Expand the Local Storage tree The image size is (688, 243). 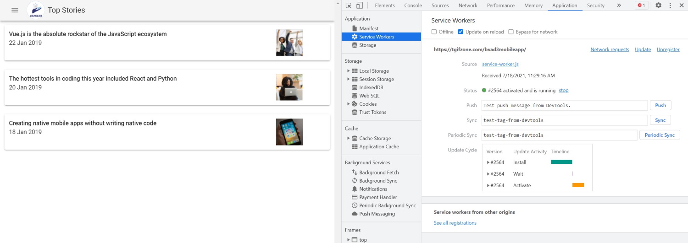(349, 71)
